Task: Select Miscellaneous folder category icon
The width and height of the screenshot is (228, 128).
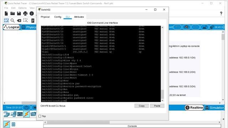Action: coord(33,114)
